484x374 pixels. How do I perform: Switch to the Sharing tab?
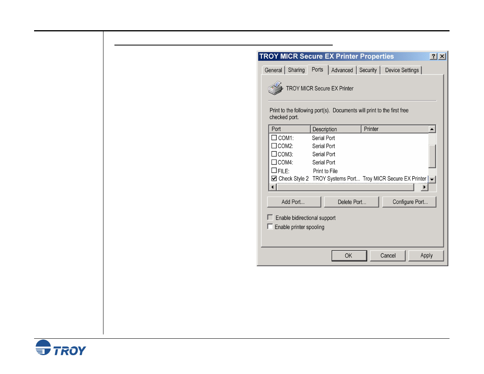click(x=296, y=70)
